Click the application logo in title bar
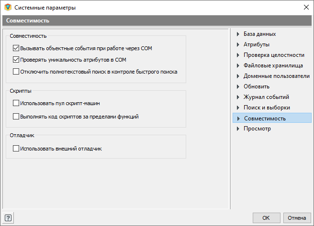 coord(8,7)
